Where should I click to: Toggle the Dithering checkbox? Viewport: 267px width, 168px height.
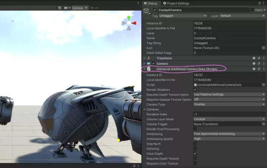pyautogui.click(x=195, y=149)
